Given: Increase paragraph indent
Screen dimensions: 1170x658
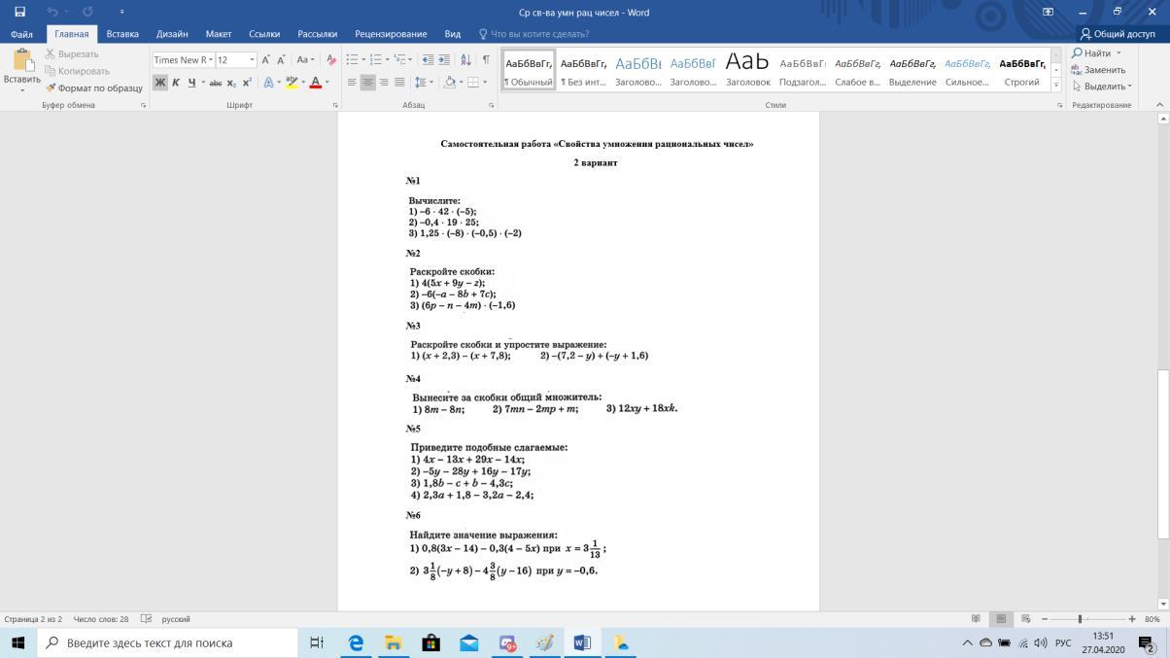Looking at the screenshot, I should click(x=444, y=60).
